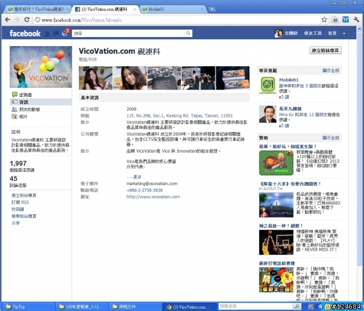This screenshot has width=364, height=311.
Task: Open the user profile picture in top bar
Action: tap(278, 34)
